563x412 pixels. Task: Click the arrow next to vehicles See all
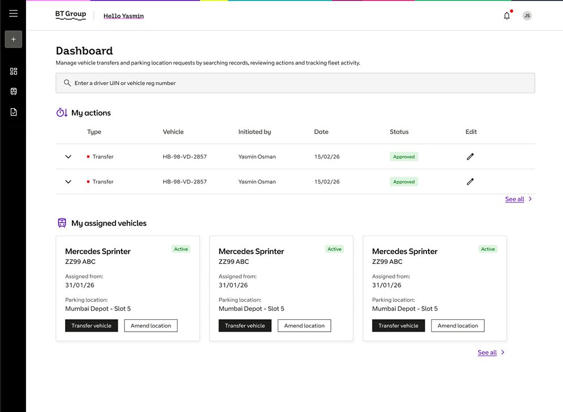coord(503,353)
